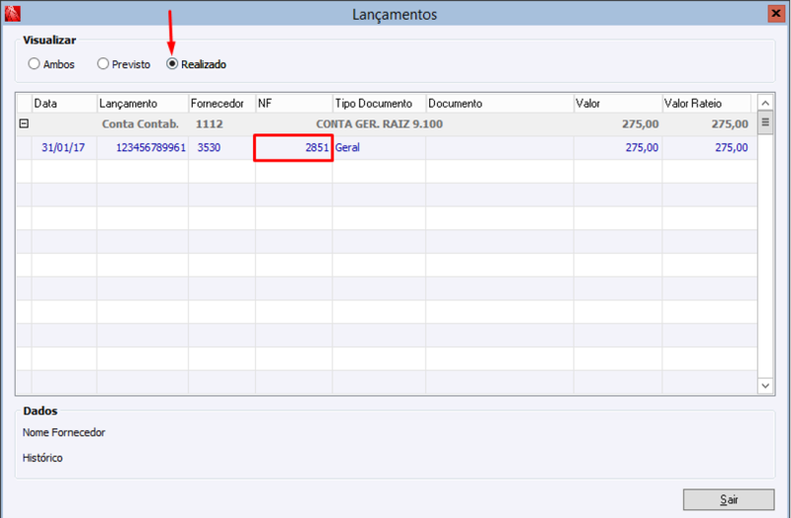Click the Conta Contab. group label

click(x=140, y=125)
